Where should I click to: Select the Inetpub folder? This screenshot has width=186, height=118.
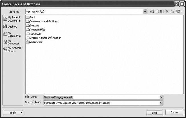[x=33, y=26]
